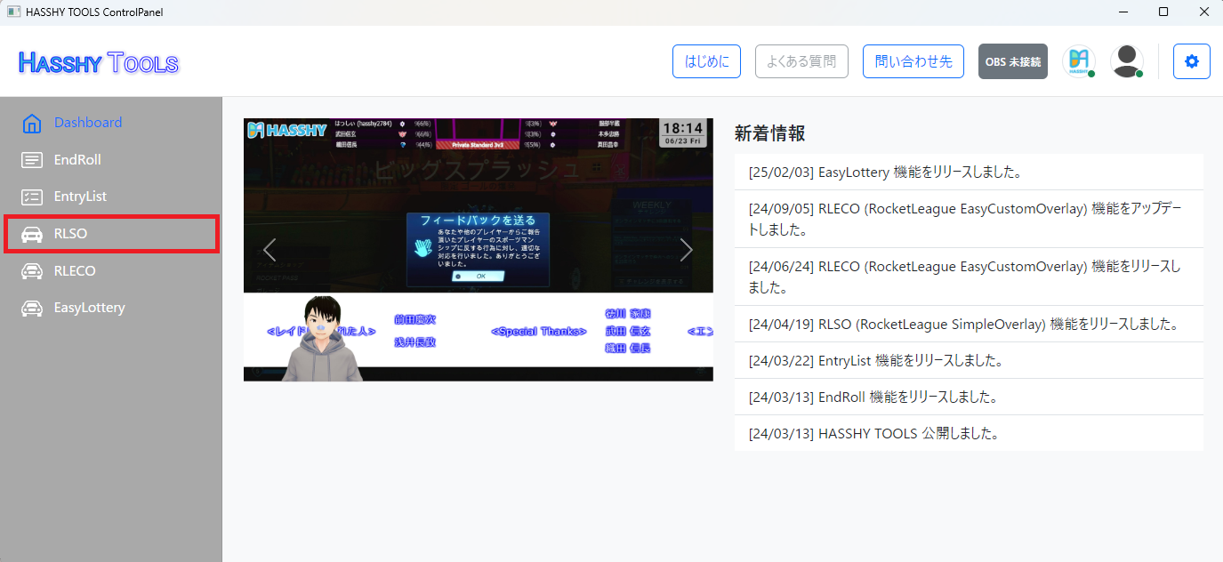Click the carousel preview image
Image resolution: width=1223 pixels, height=562 pixels.
click(479, 250)
